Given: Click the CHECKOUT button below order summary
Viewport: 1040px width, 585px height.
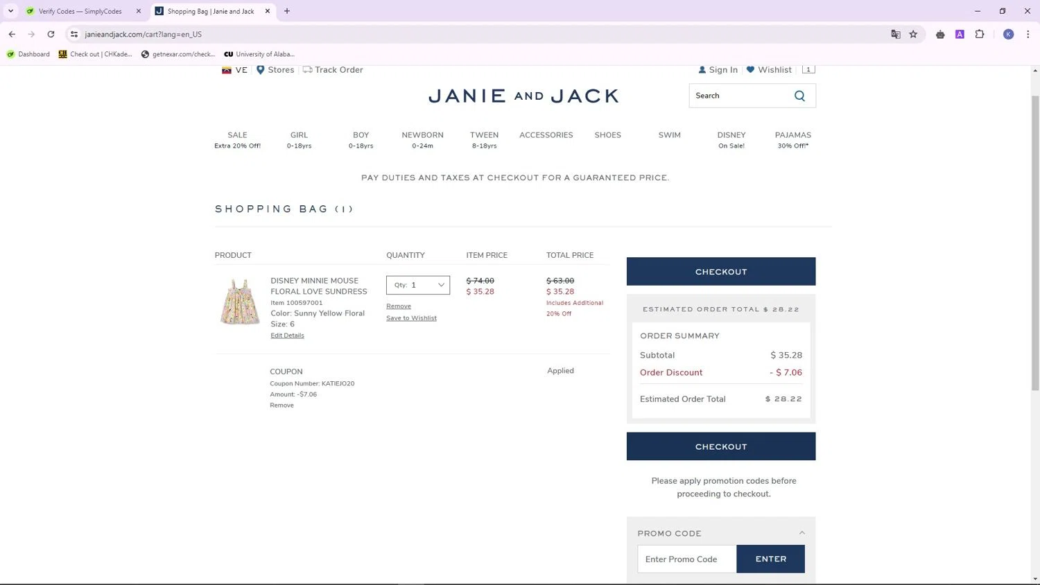Looking at the screenshot, I should coord(721,446).
